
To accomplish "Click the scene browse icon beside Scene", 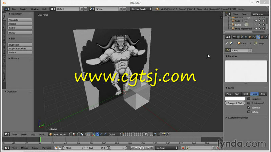I will coord(91,9).
